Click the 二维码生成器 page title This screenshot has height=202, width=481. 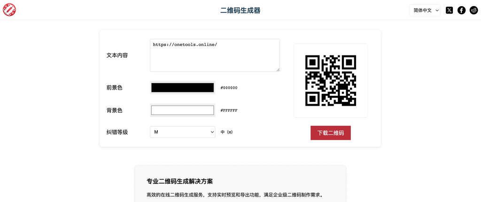click(240, 10)
